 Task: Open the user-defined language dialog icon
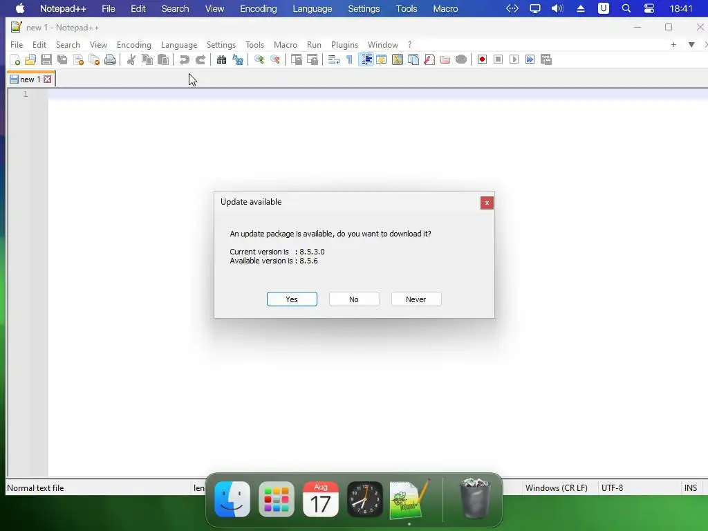pos(382,59)
